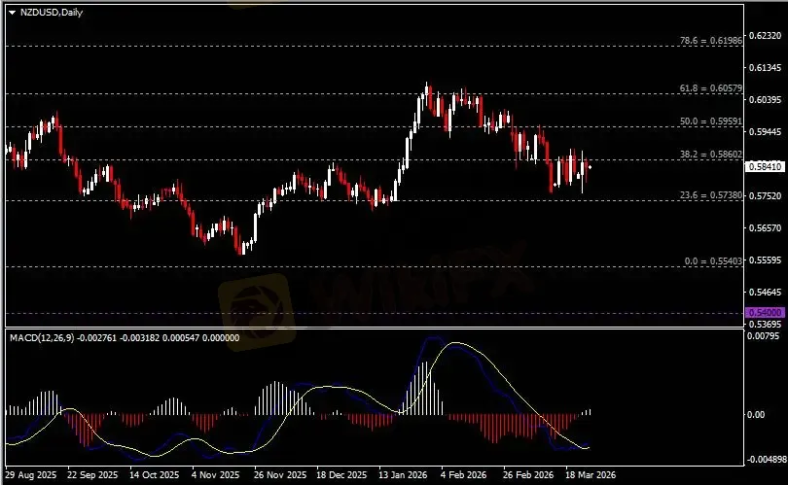Select the 50.0 = 0.59591 Fibonacci label
788x485 pixels.
pyautogui.click(x=710, y=121)
